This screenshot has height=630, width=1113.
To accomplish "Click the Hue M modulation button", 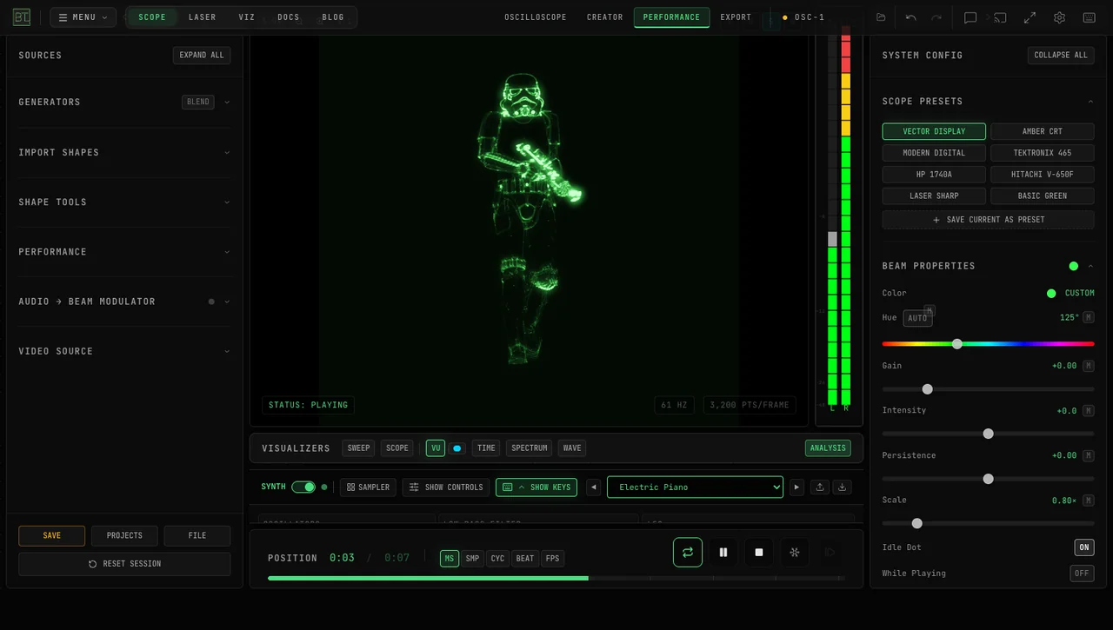I will click(x=1089, y=317).
